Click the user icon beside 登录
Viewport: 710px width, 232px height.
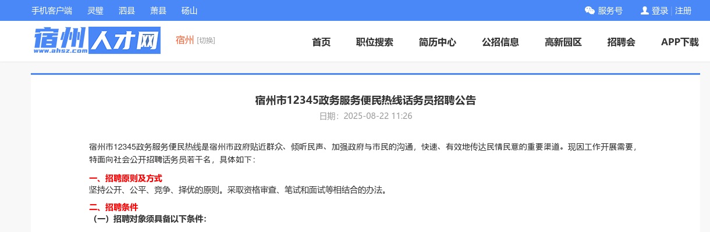[x=644, y=10]
